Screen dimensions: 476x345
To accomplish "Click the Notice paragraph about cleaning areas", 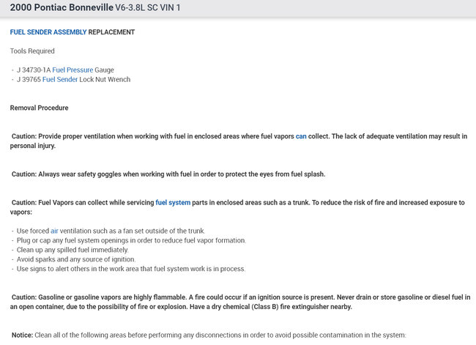I will pyautogui.click(x=209, y=335).
